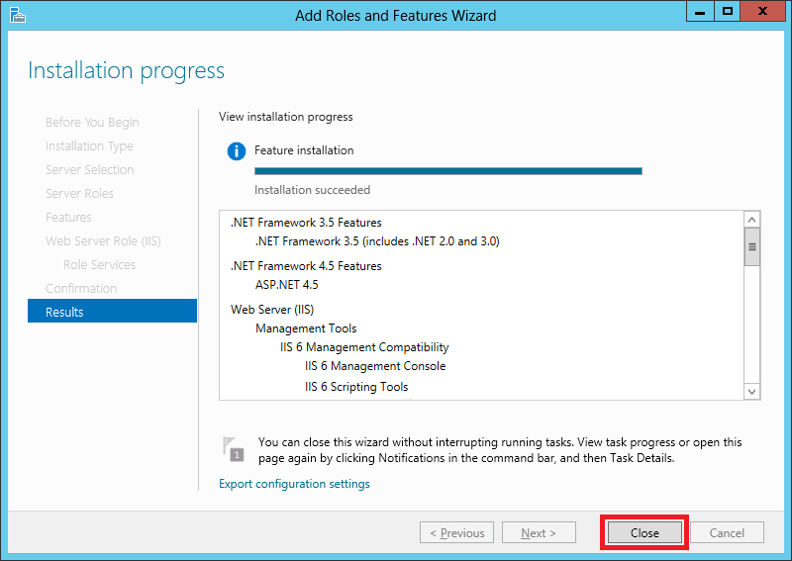Go to the Role Services step

click(x=100, y=264)
